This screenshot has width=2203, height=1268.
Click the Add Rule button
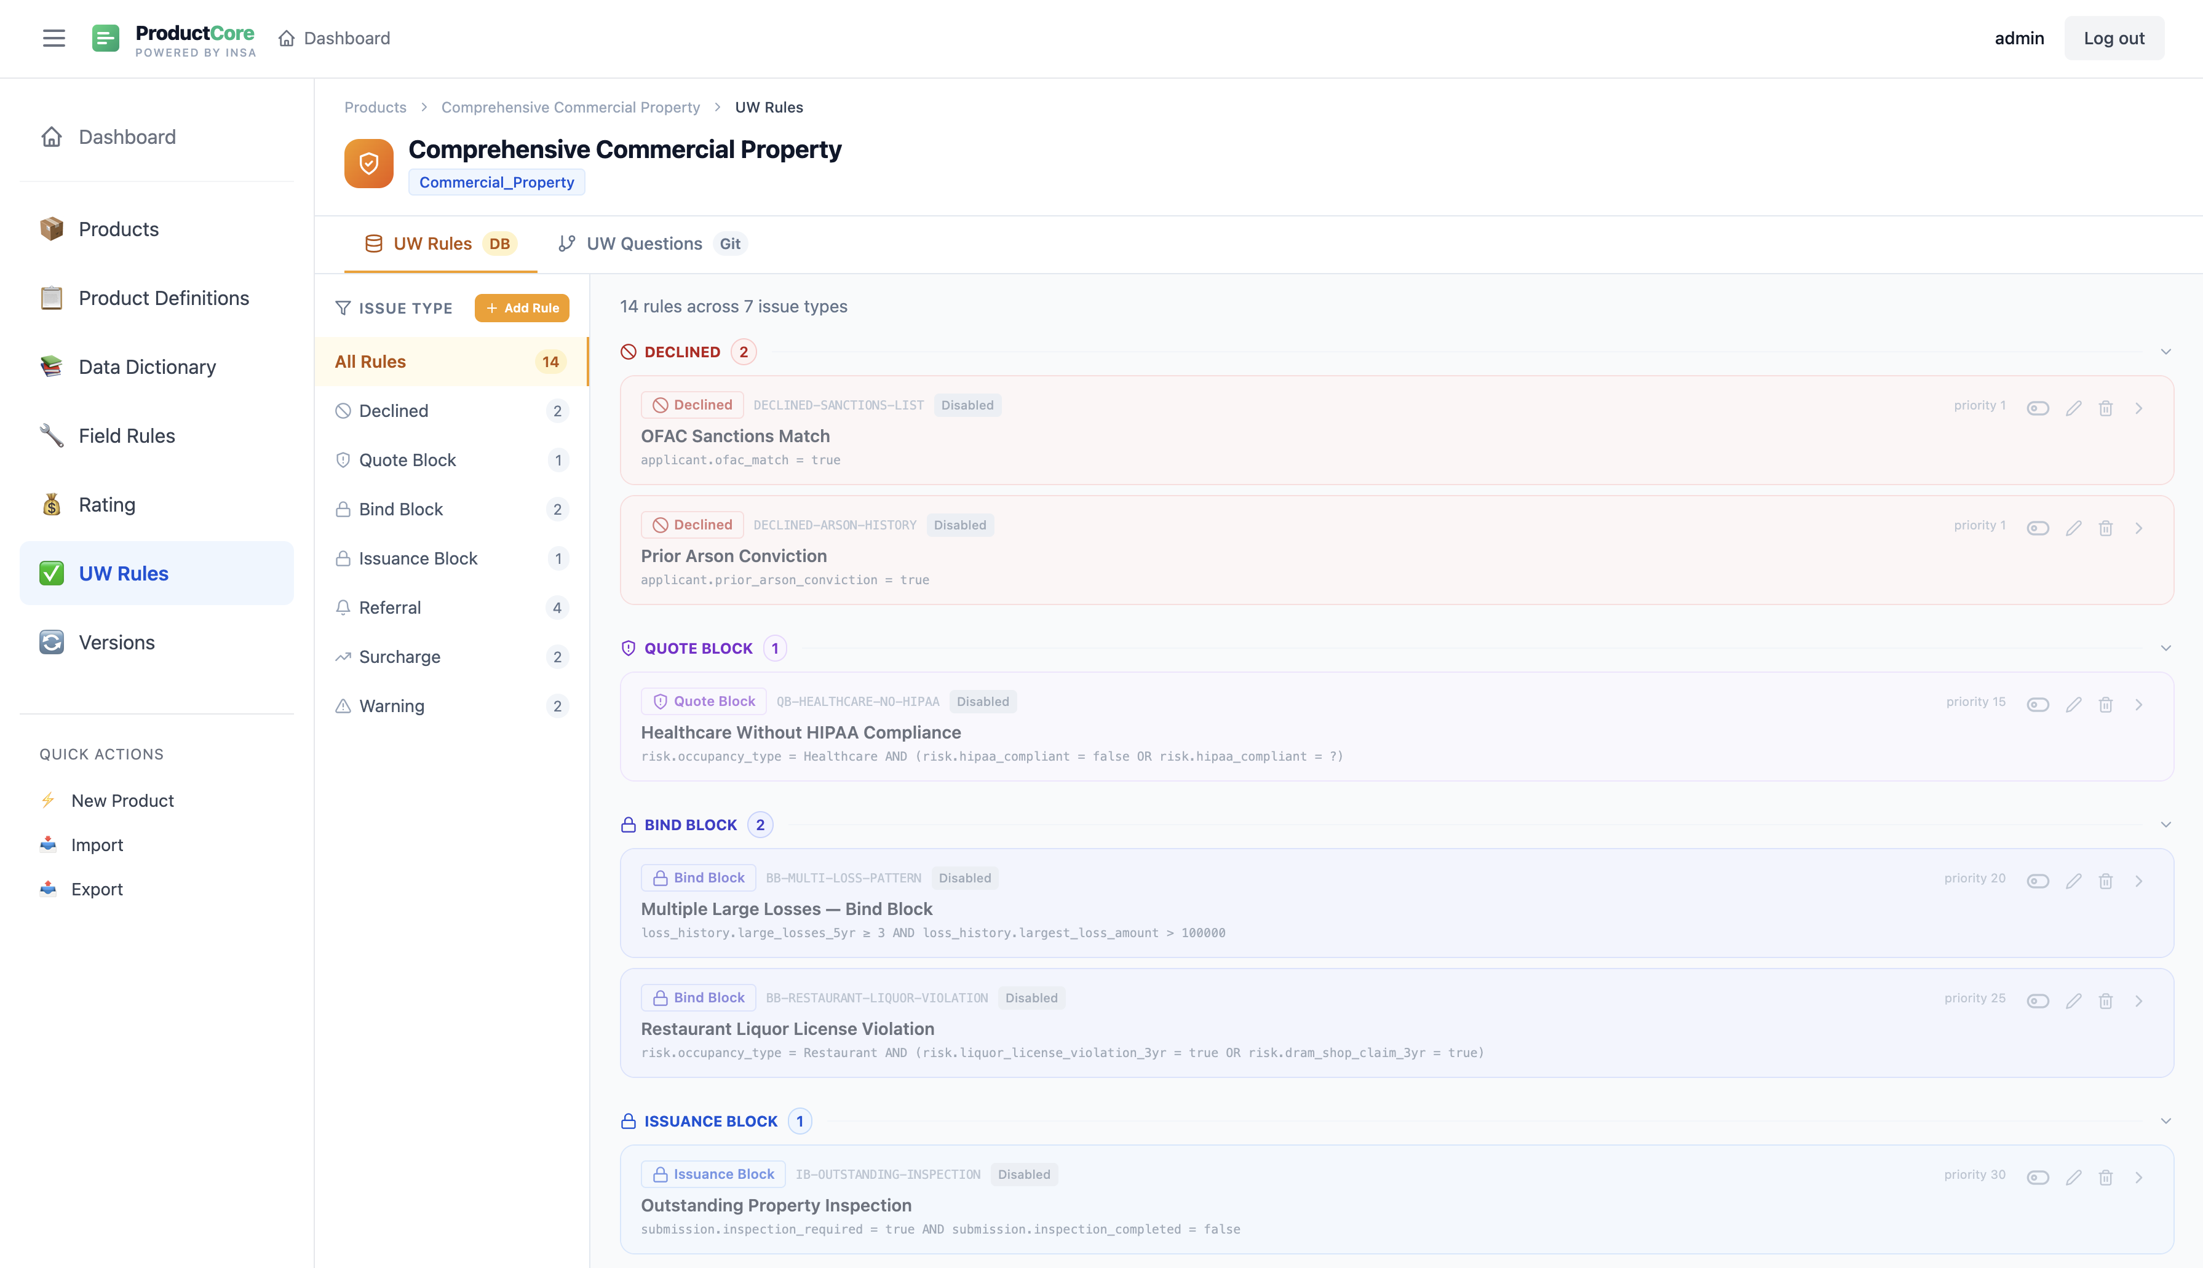(522, 308)
